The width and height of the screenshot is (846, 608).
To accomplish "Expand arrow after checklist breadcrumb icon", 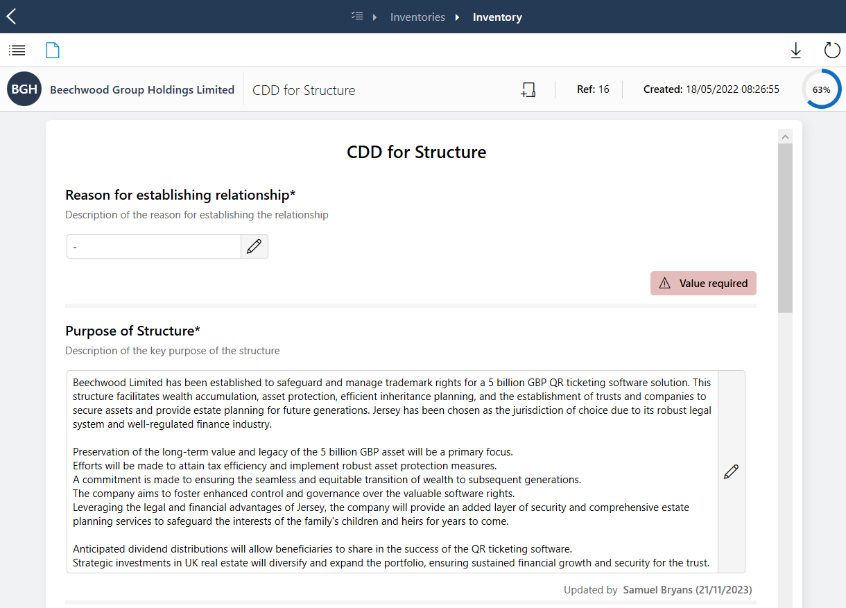I will pyautogui.click(x=375, y=17).
